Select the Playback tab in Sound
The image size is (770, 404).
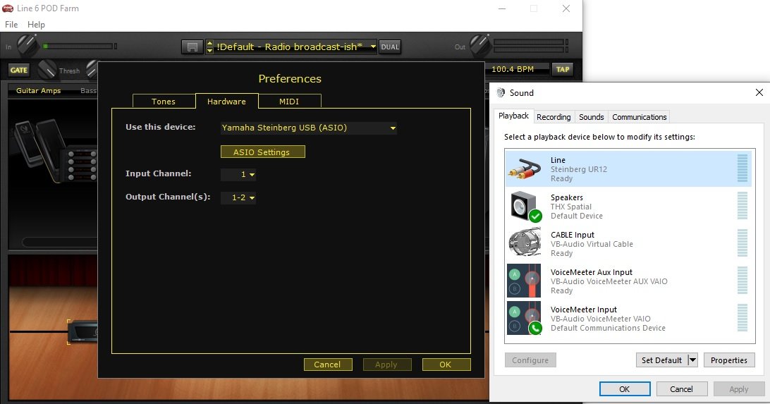[513, 116]
